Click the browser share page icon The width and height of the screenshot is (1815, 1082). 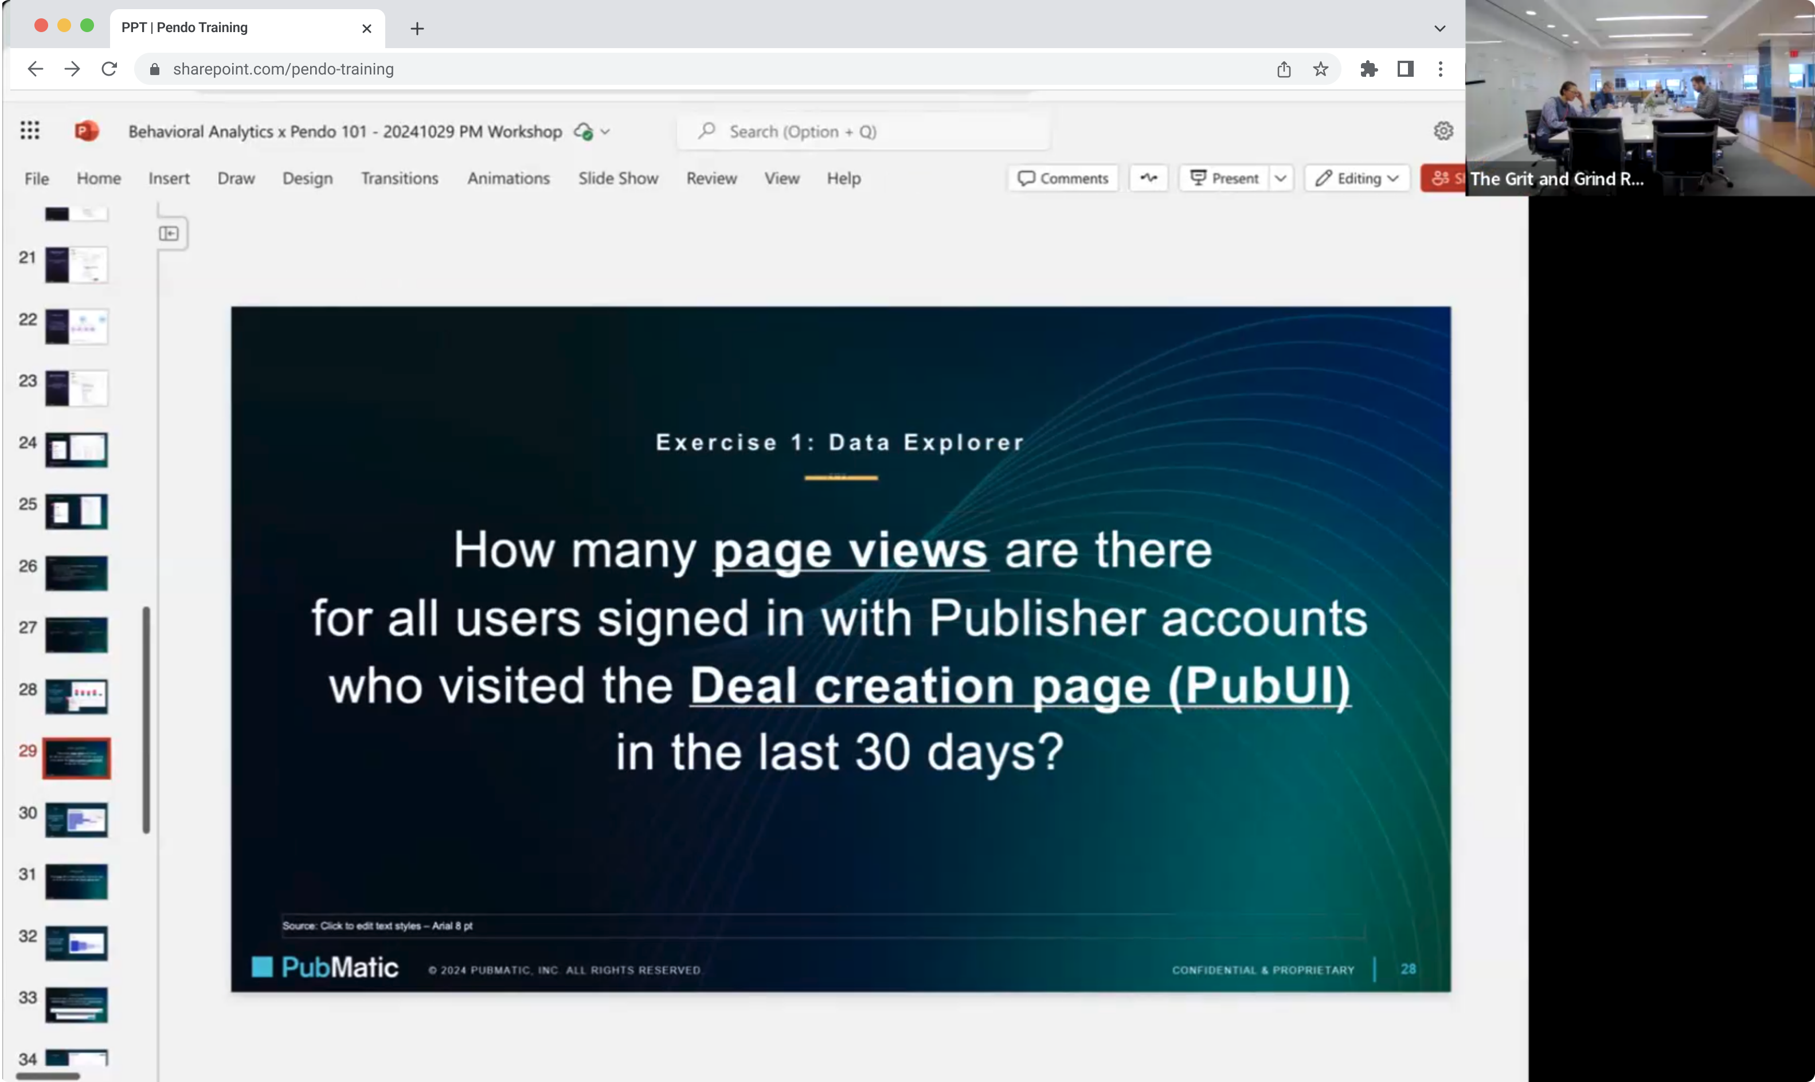click(x=1284, y=69)
